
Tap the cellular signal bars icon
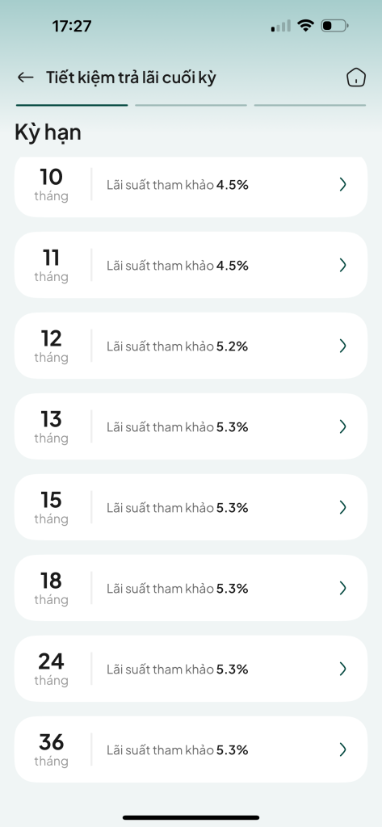pyautogui.click(x=281, y=26)
